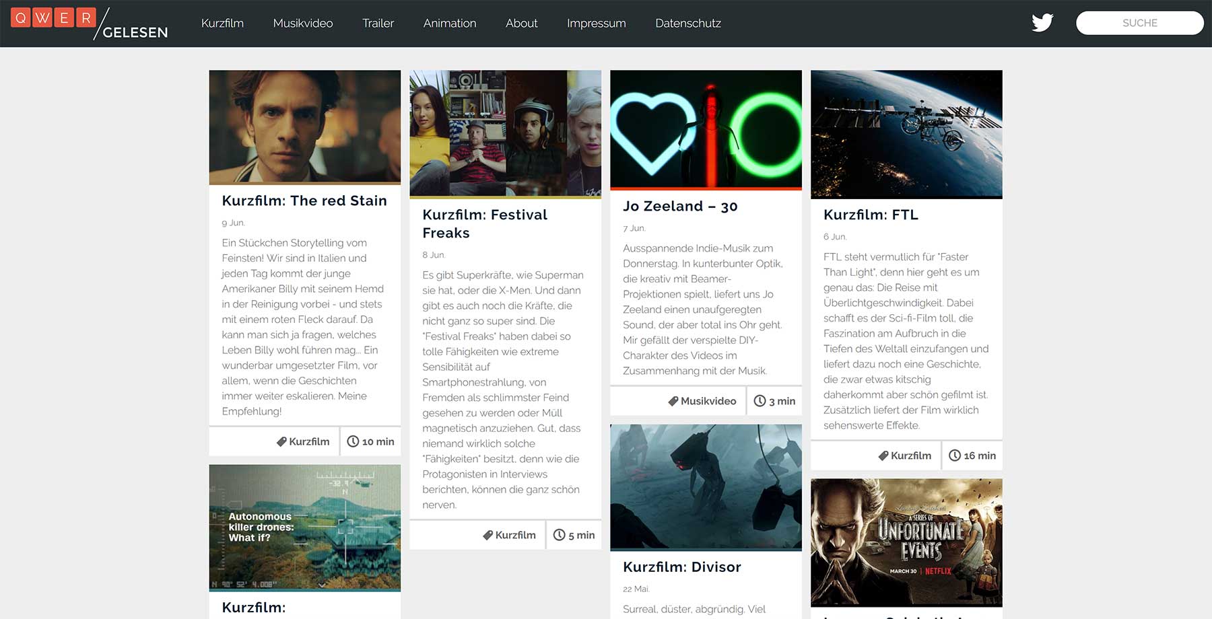1212x619 pixels.
Task: Click the FTL space station thumbnail
Action: (x=906, y=134)
